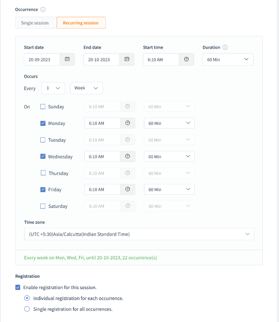Check the Sunday checkbox
The width and height of the screenshot is (279, 322).
click(x=43, y=107)
